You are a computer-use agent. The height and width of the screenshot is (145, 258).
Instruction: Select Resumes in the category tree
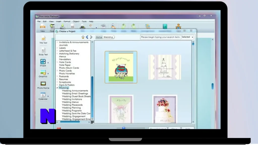(63, 79)
